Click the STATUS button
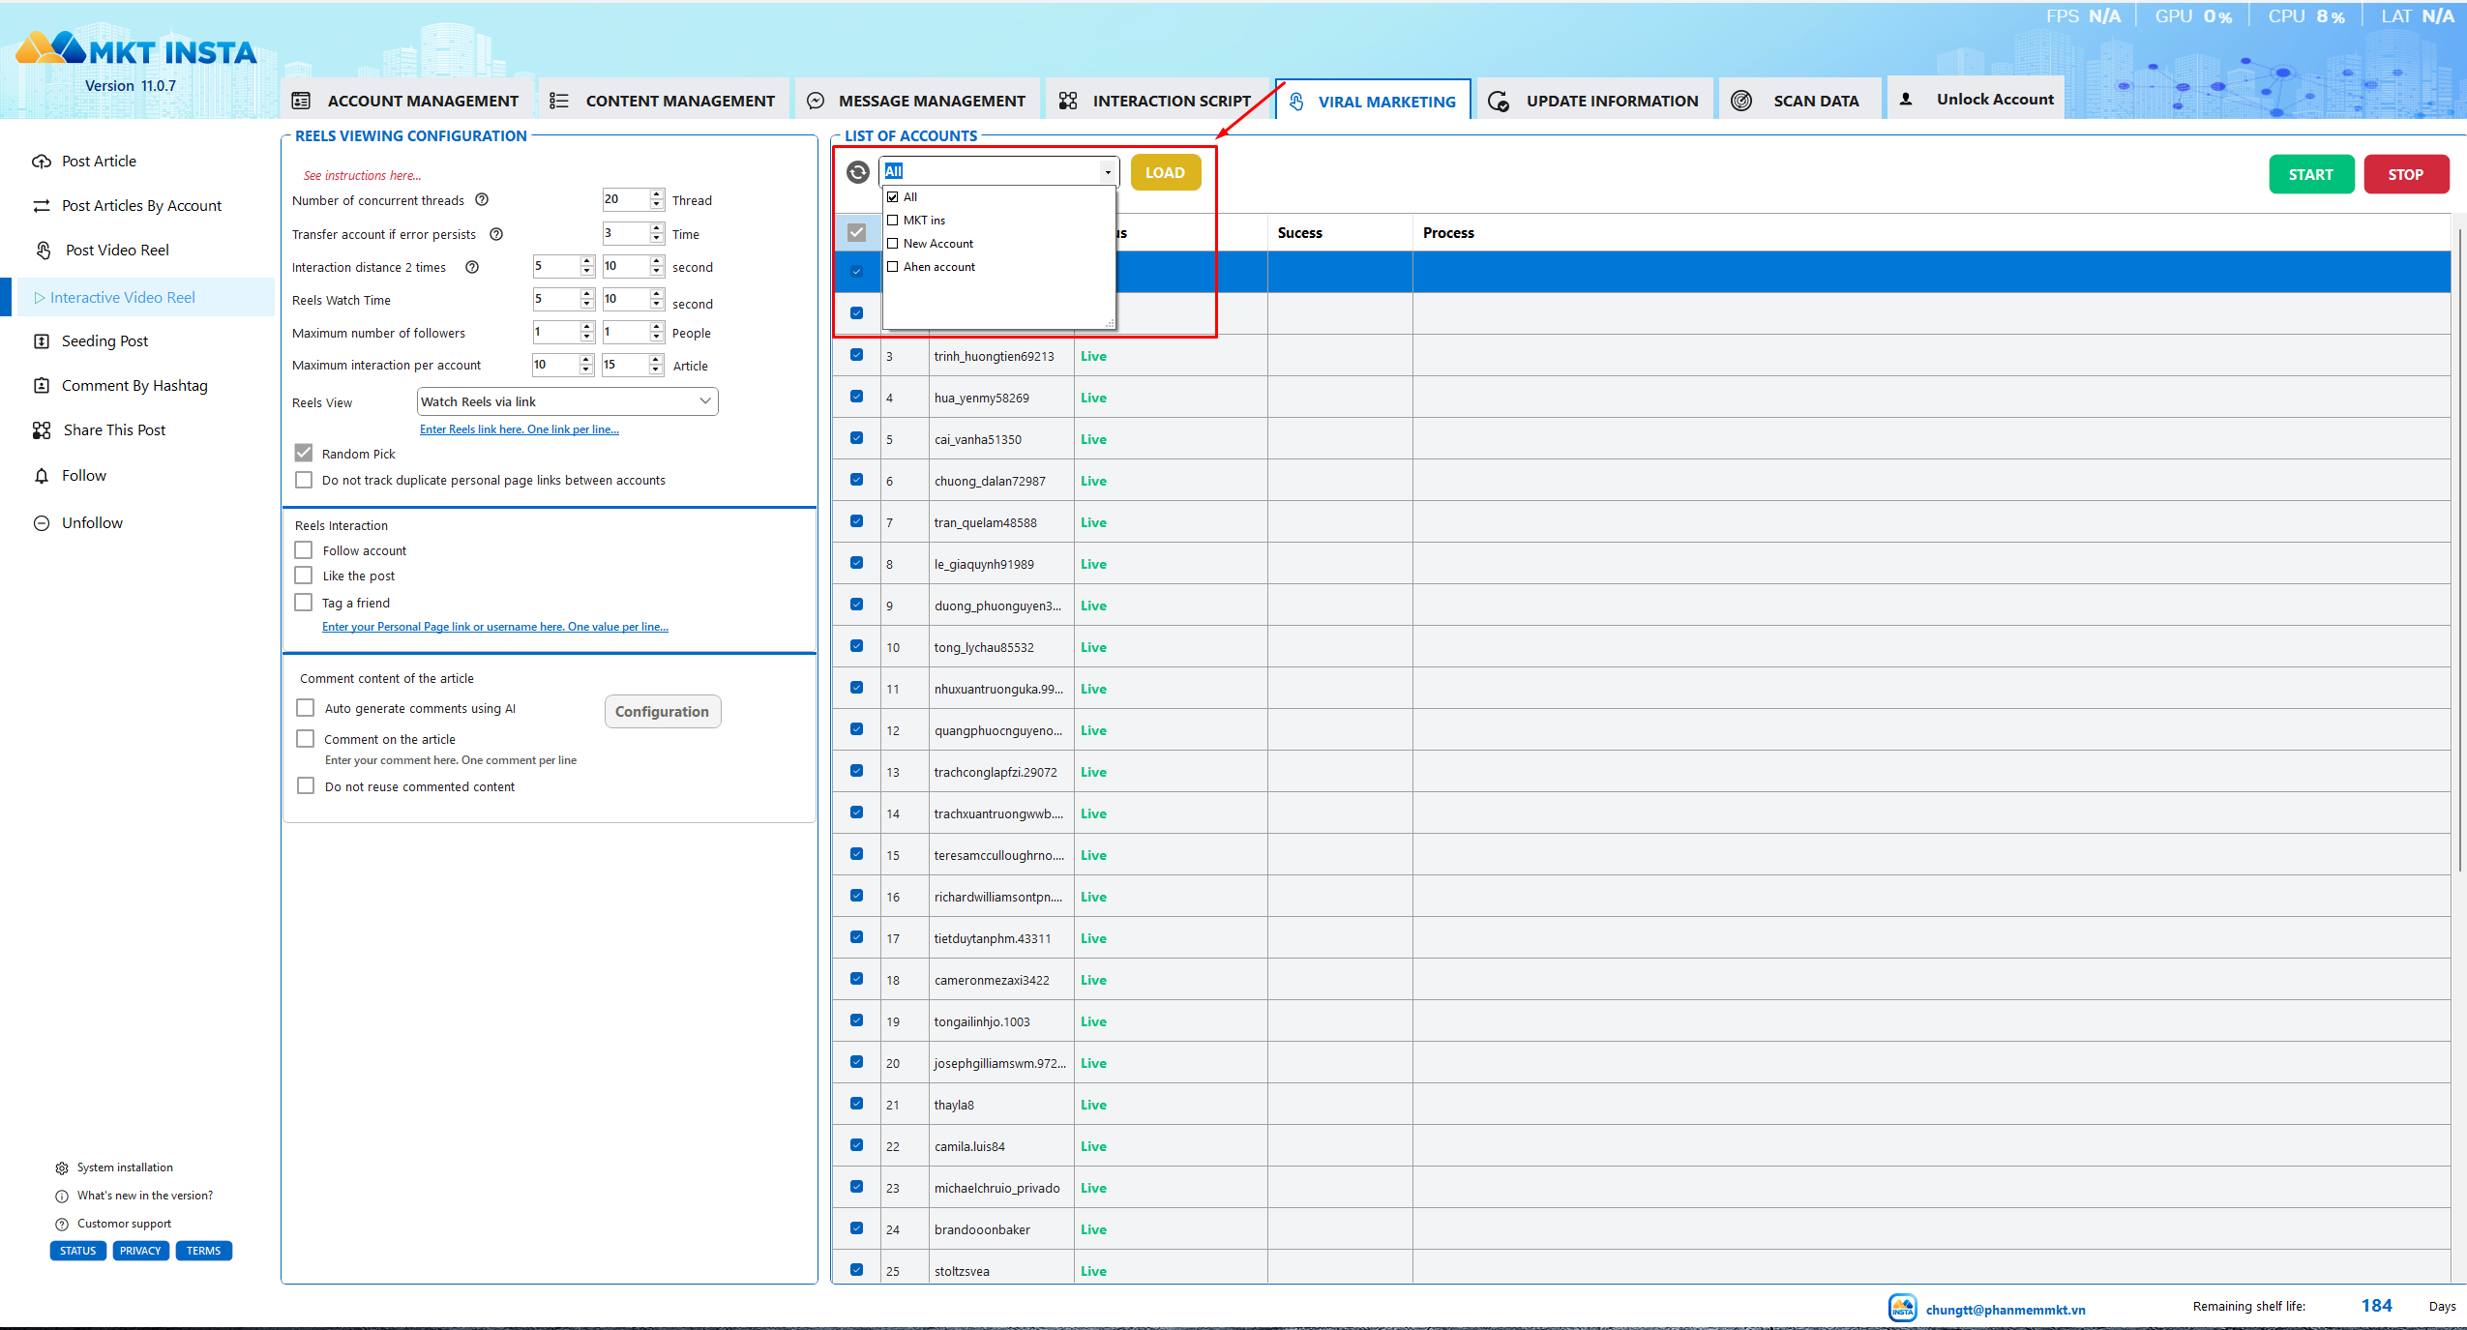Image resolution: width=2467 pixels, height=1330 pixels. pos(77,1251)
